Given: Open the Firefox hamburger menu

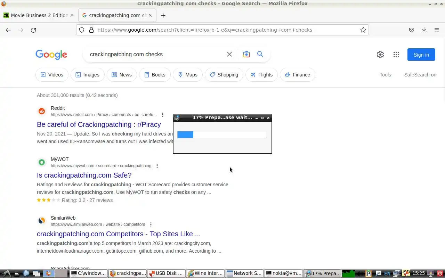Looking at the screenshot, I should coord(437,30).
